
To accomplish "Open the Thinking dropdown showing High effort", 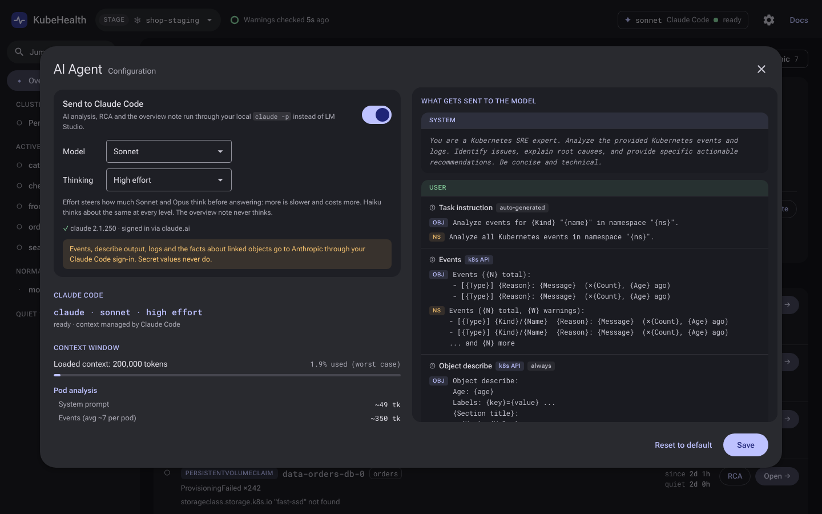I will click(x=169, y=180).
